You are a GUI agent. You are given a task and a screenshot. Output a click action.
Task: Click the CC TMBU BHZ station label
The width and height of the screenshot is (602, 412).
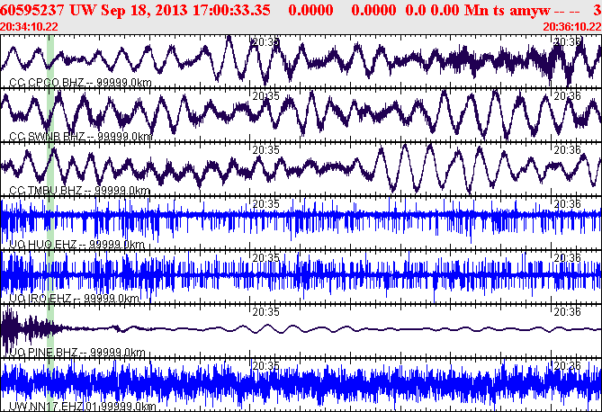[x=79, y=191]
